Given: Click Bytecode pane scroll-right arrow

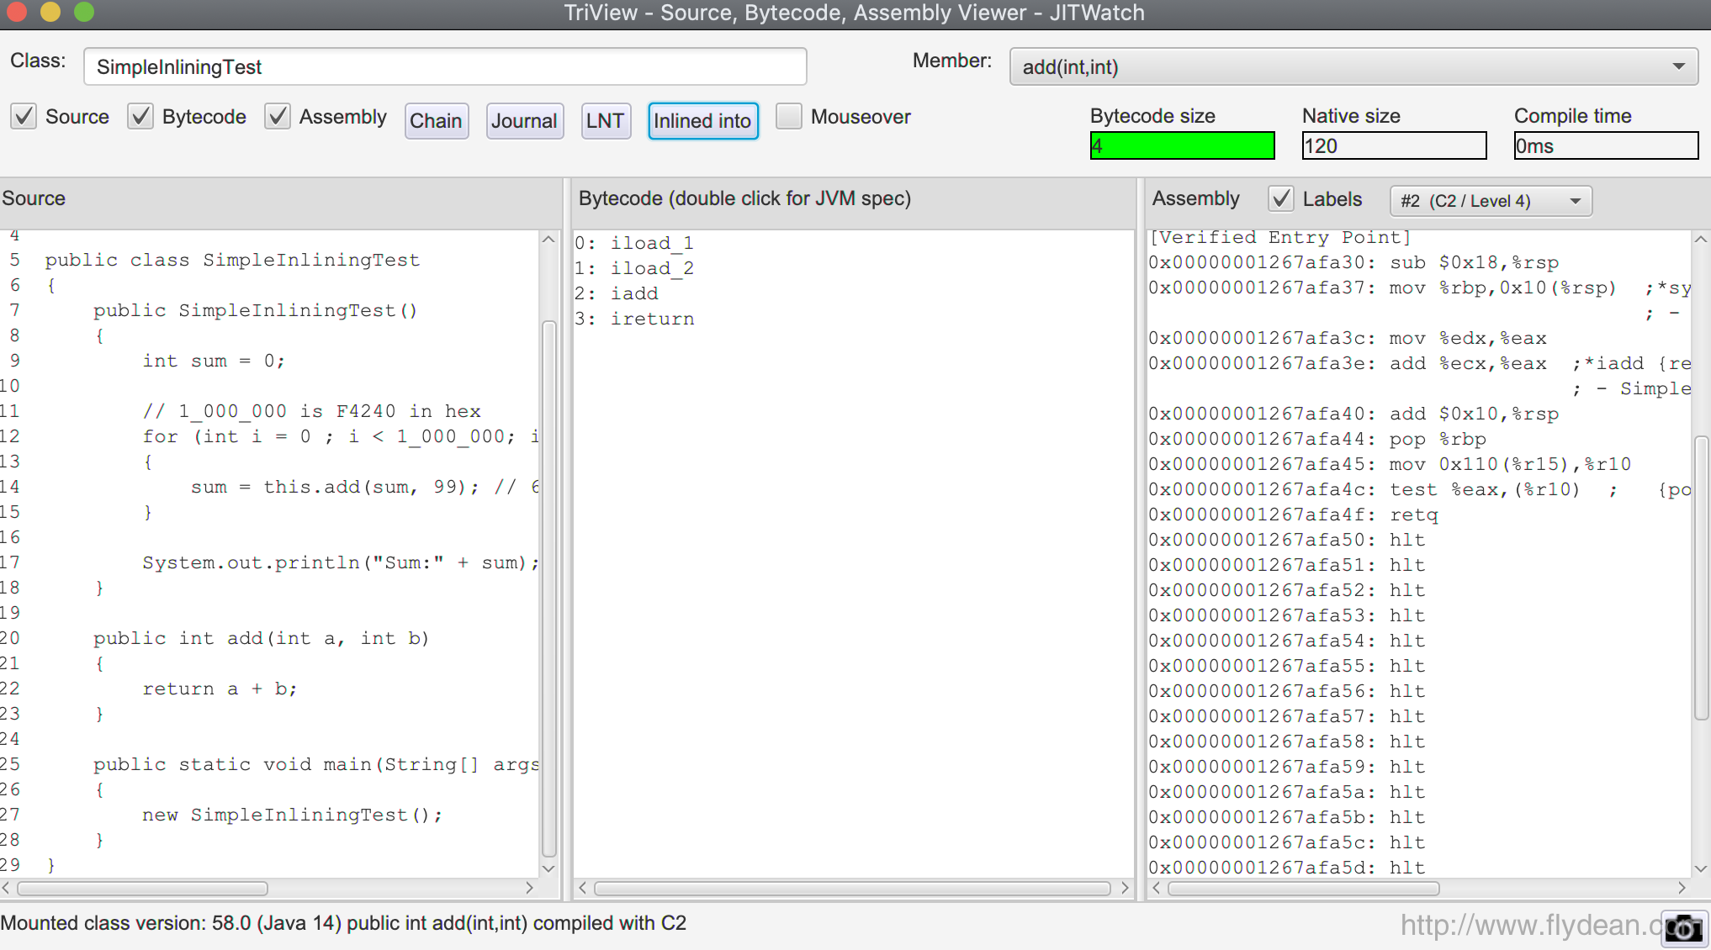Looking at the screenshot, I should tap(1125, 888).
